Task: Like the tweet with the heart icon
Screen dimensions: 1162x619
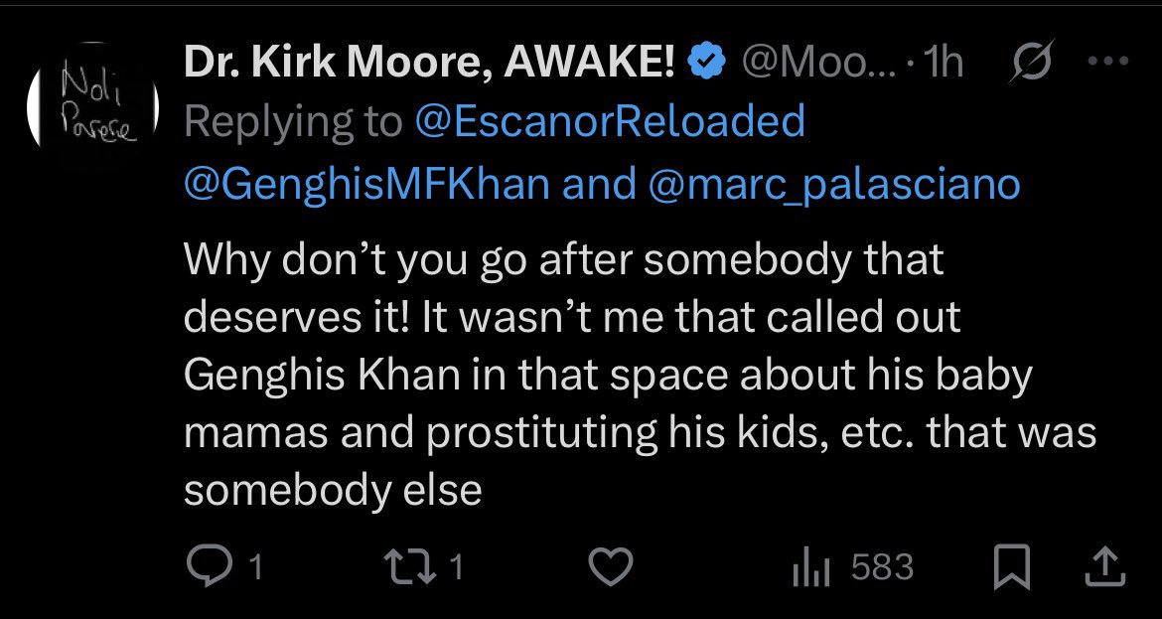Action: (x=612, y=567)
